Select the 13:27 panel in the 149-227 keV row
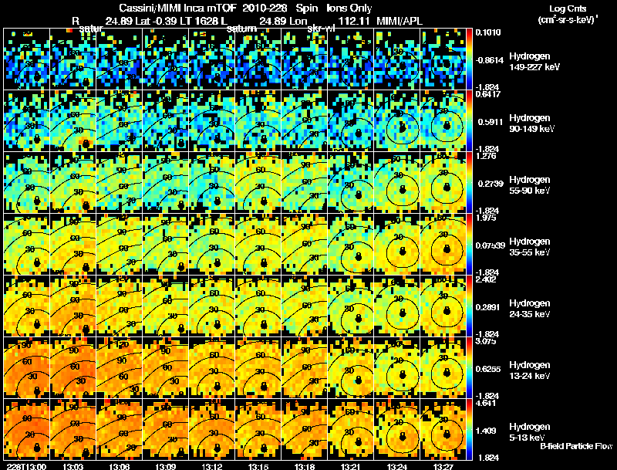617x470 pixels. 443,59
